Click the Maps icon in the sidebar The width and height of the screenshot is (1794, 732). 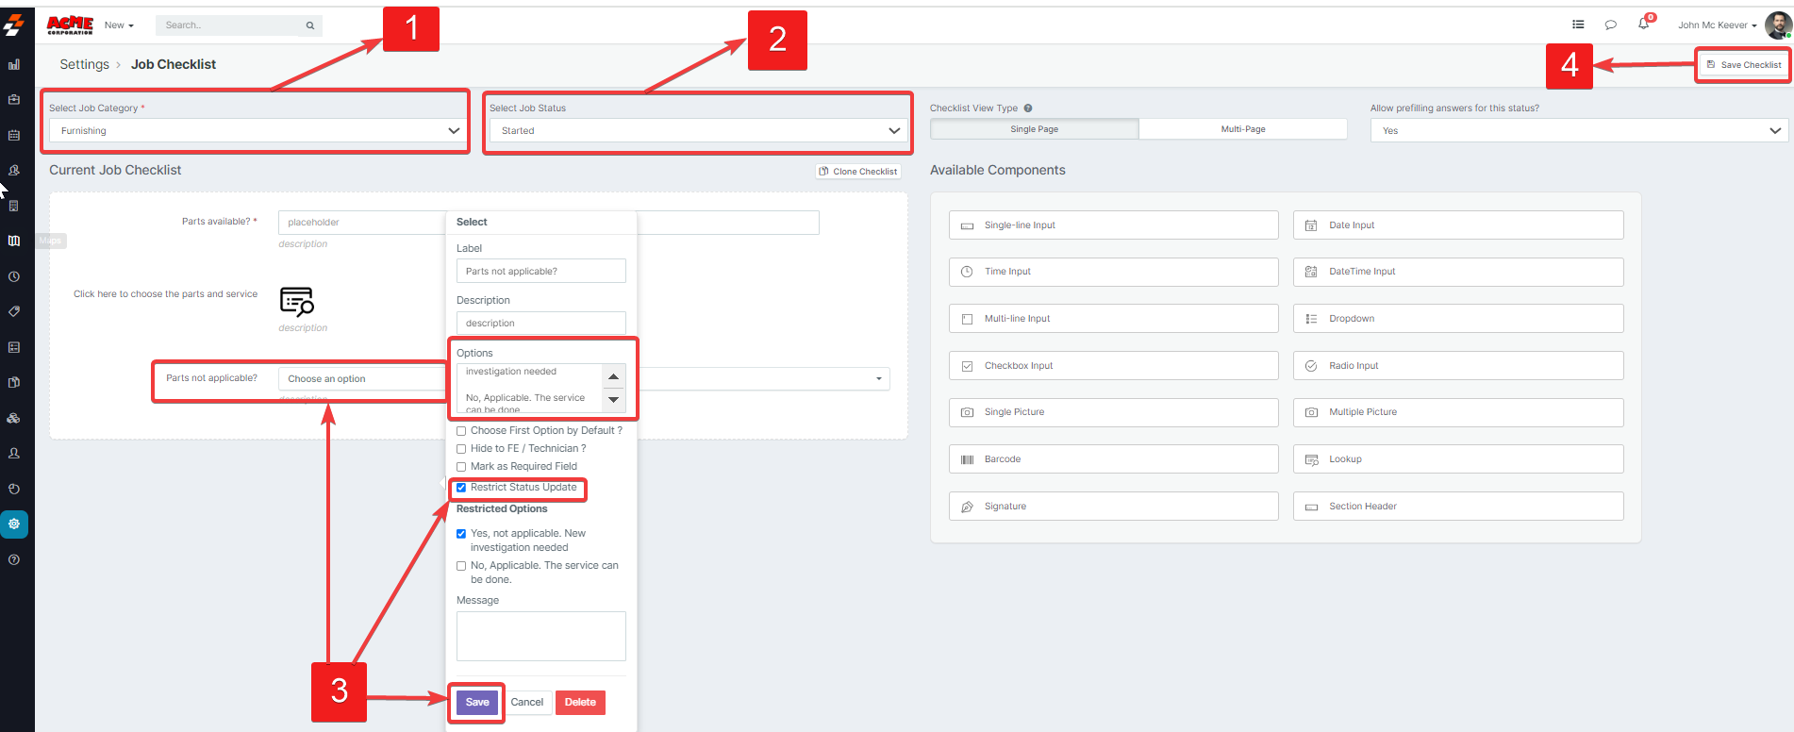[14, 241]
